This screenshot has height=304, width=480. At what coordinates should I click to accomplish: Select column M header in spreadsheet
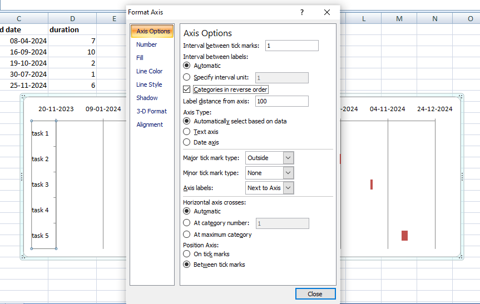click(399, 19)
